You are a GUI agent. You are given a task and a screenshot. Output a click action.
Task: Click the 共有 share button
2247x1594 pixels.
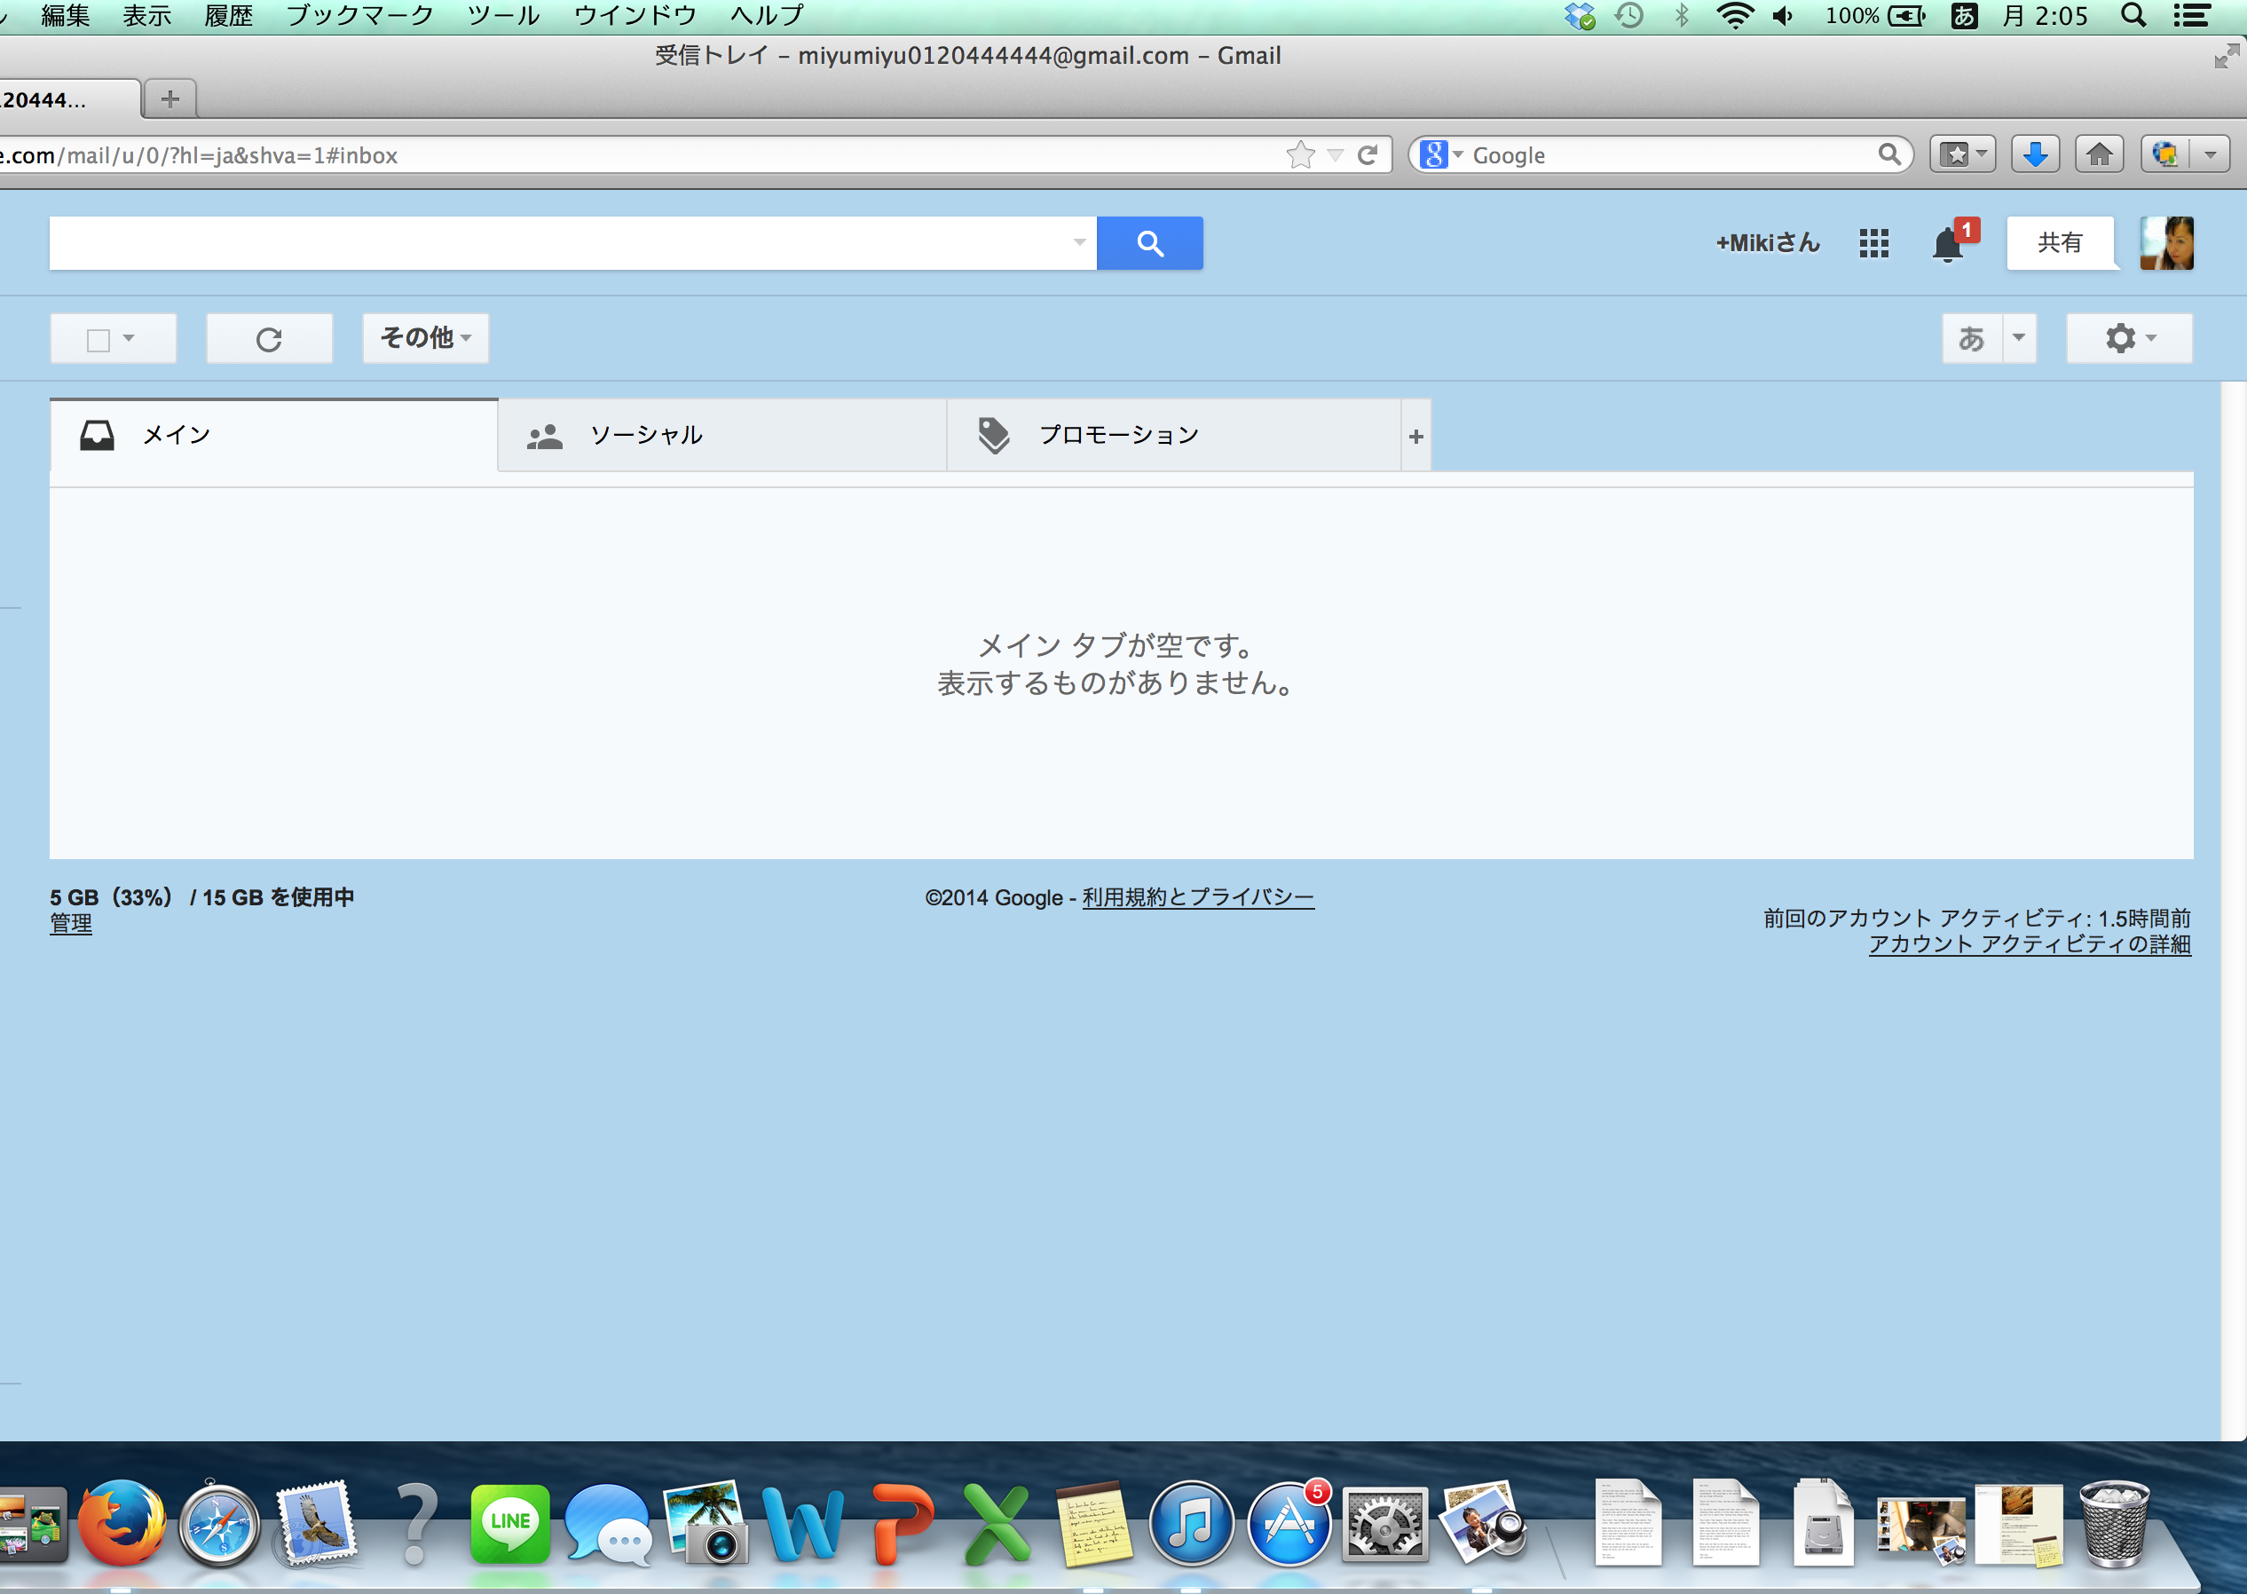click(x=2059, y=243)
